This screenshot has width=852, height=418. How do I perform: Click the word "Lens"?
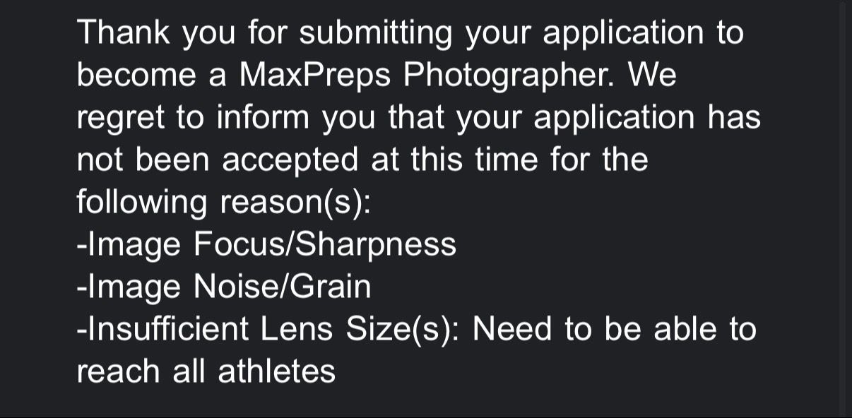[x=301, y=329]
